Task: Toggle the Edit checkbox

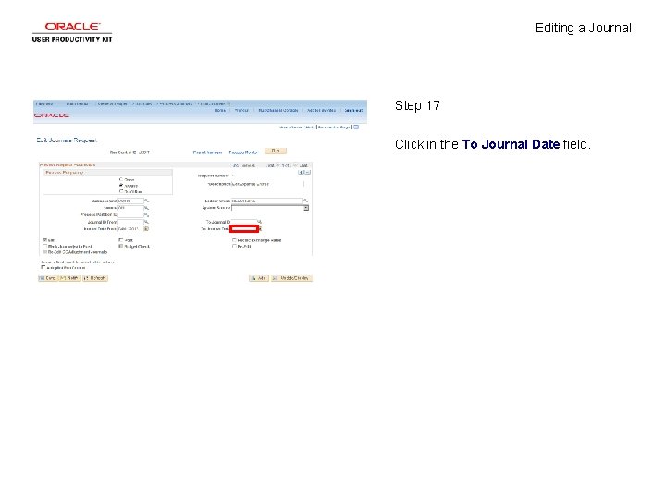Action: [45, 240]
